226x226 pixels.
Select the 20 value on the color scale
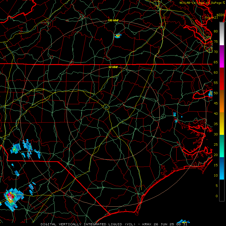click(x=216, y=155)
